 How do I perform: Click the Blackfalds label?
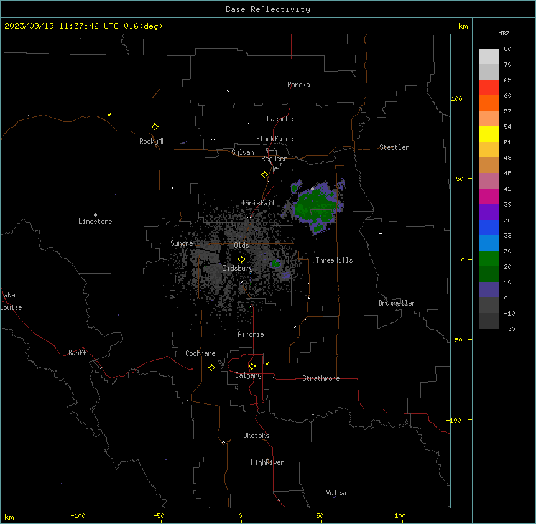274,139
